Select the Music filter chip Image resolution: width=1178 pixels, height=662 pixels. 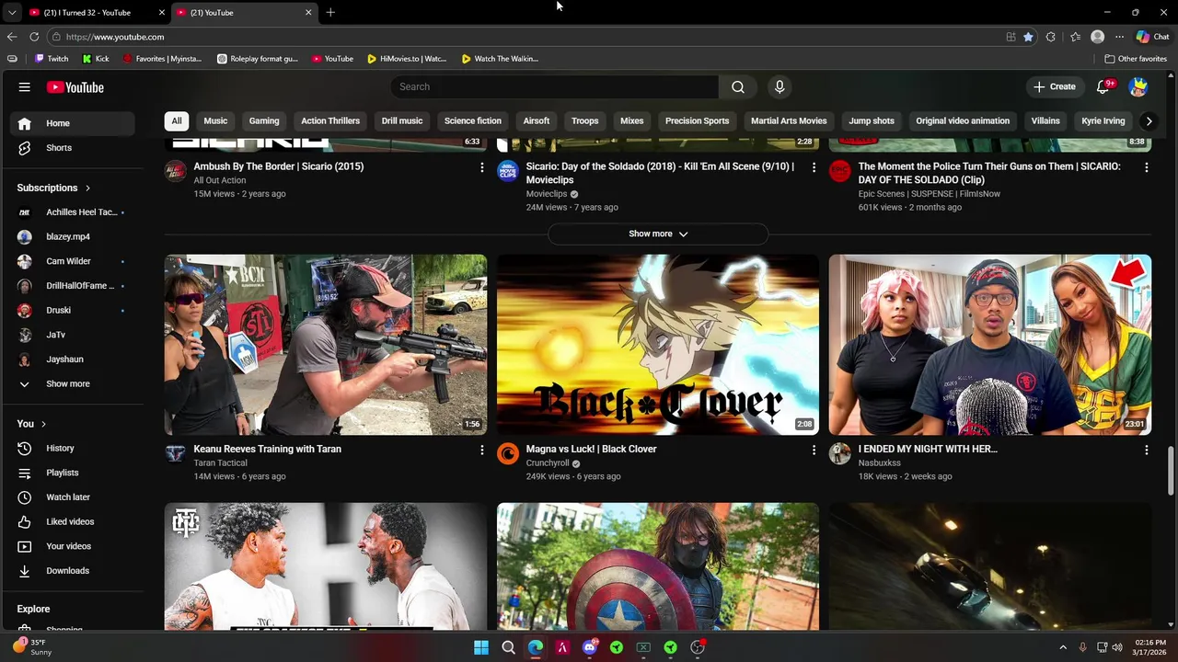[x=215, y=120]
